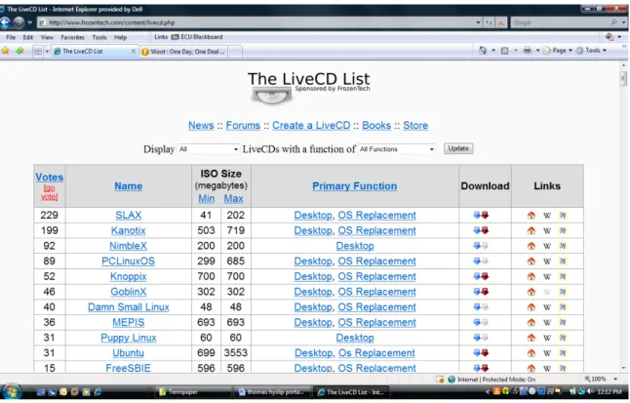The image size is (630, 403).
Task: Open the Termpaper taskbar item
Action: coord(193,391)
